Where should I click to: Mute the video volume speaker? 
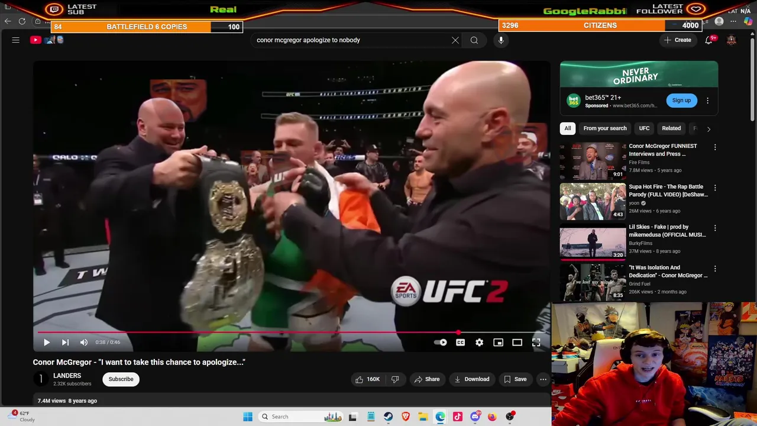(84, 342)
